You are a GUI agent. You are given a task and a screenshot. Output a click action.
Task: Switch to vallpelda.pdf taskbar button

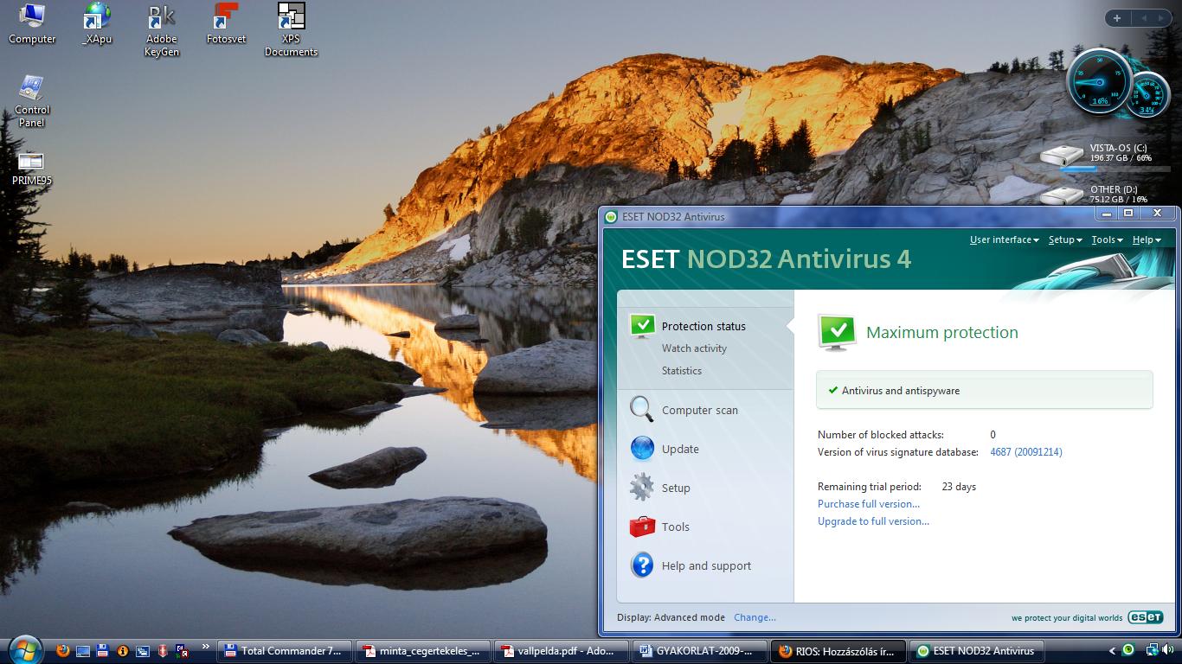[560, 651]
